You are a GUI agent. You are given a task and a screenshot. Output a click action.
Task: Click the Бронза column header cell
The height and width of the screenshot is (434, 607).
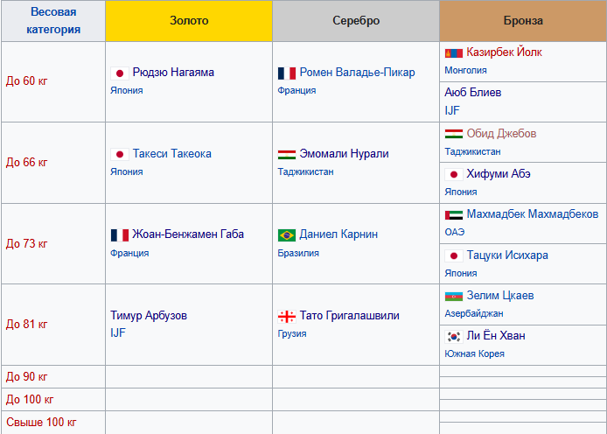coord(523,21)
